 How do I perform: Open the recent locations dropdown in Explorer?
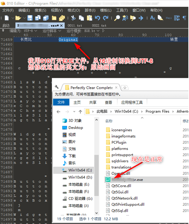tap(74, 111)
